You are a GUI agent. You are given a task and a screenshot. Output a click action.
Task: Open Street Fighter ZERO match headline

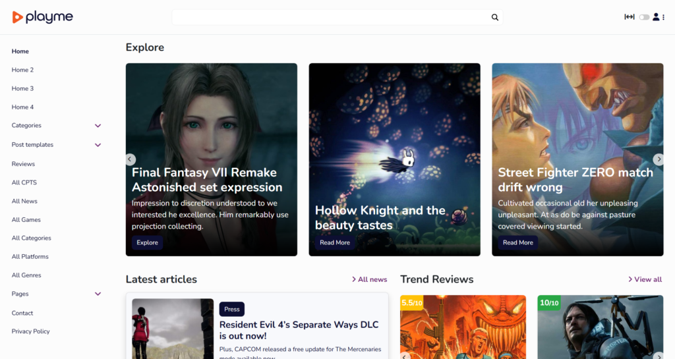point(575,180)
